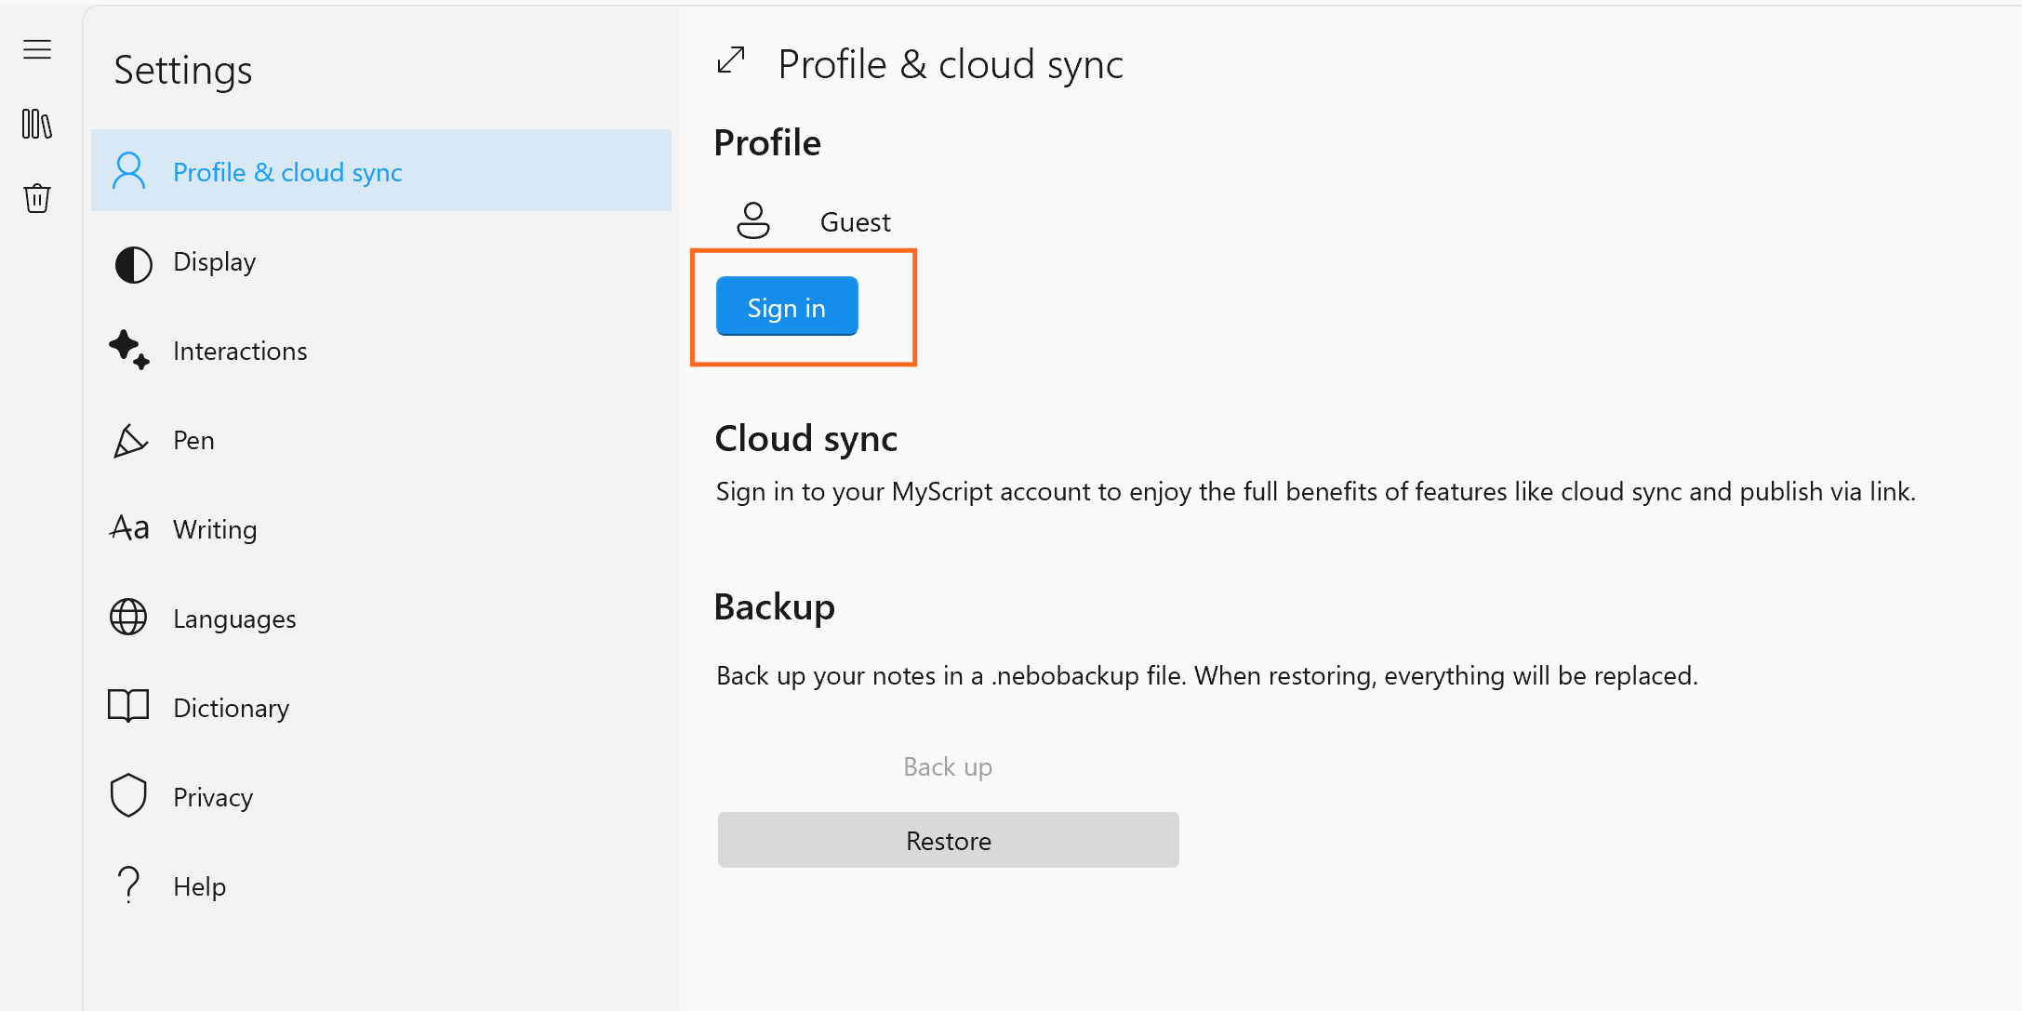
Task: Click the open book Dictionary icon
Action: 128,706
